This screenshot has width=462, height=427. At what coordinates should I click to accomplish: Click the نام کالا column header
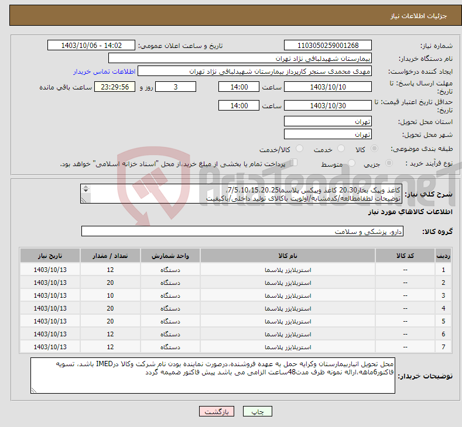288,256
